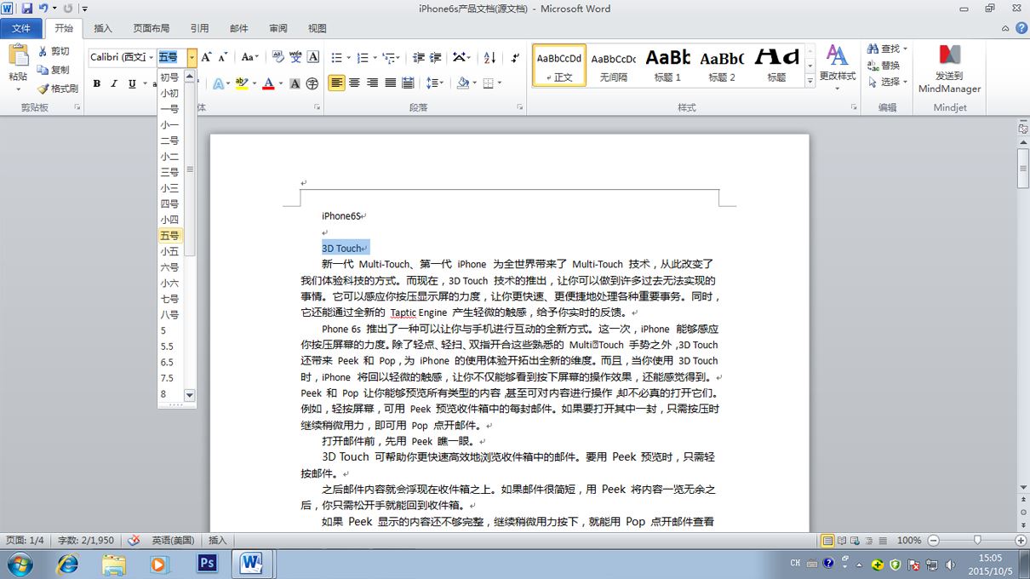Toggle Italic formatting
Screen dimensions: 1030x579
tap(114, 83)
